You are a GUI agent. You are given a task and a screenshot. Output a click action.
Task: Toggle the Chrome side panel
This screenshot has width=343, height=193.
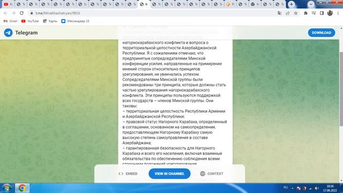click(x=322, y=13)
